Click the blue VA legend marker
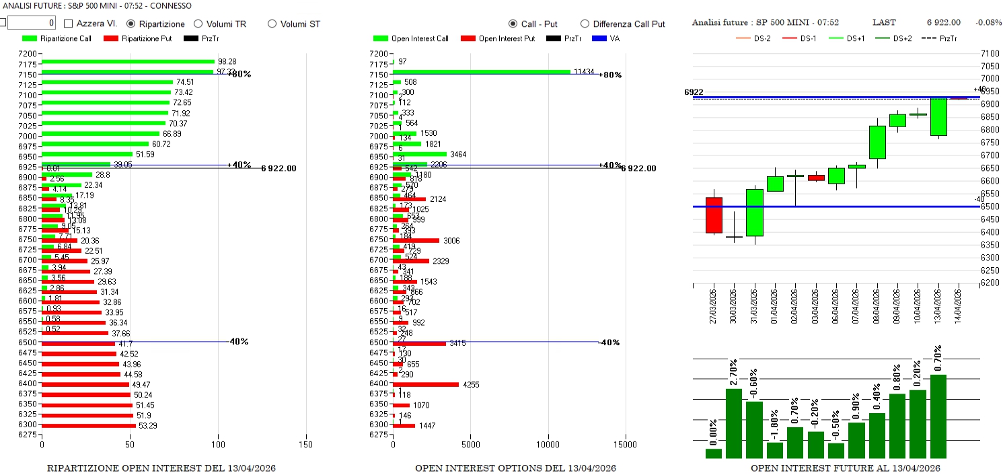 [600, 38]
